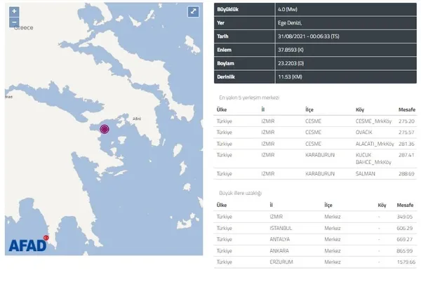Viewport: 421px width, 284px height.
Task: Click the Yer row label
Action: point(220,23)
